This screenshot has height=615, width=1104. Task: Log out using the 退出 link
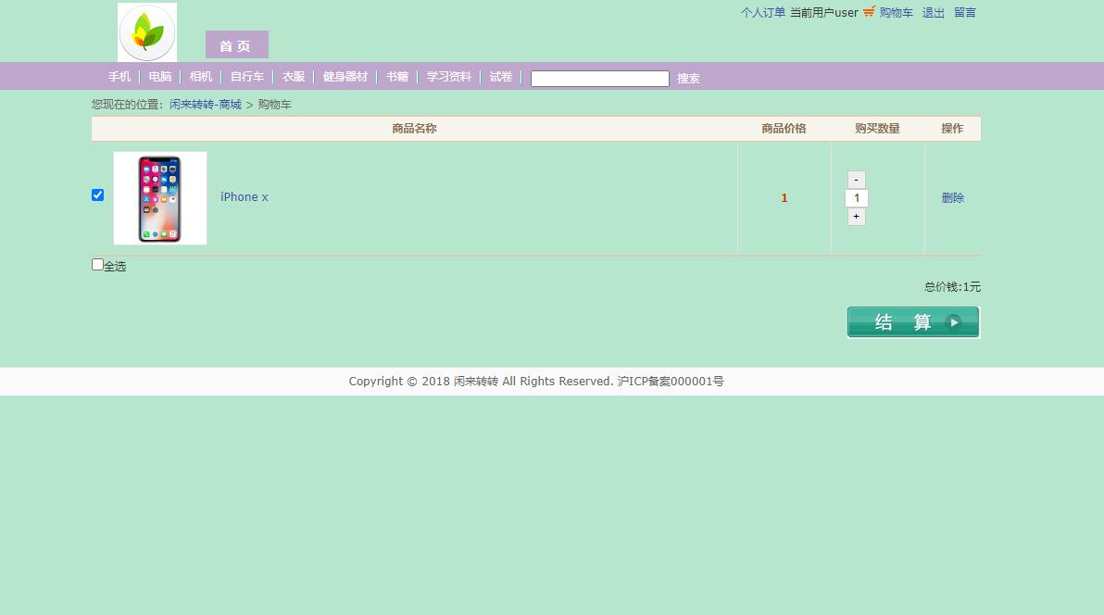pos(933,12)
